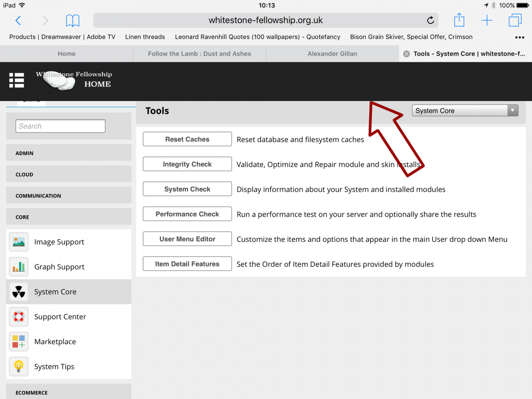The image size is (532, 399).
Task: Click "Customize the items and options" description
Action: click(x=372, y=239)
